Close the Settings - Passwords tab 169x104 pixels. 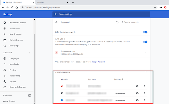point(33,2)
